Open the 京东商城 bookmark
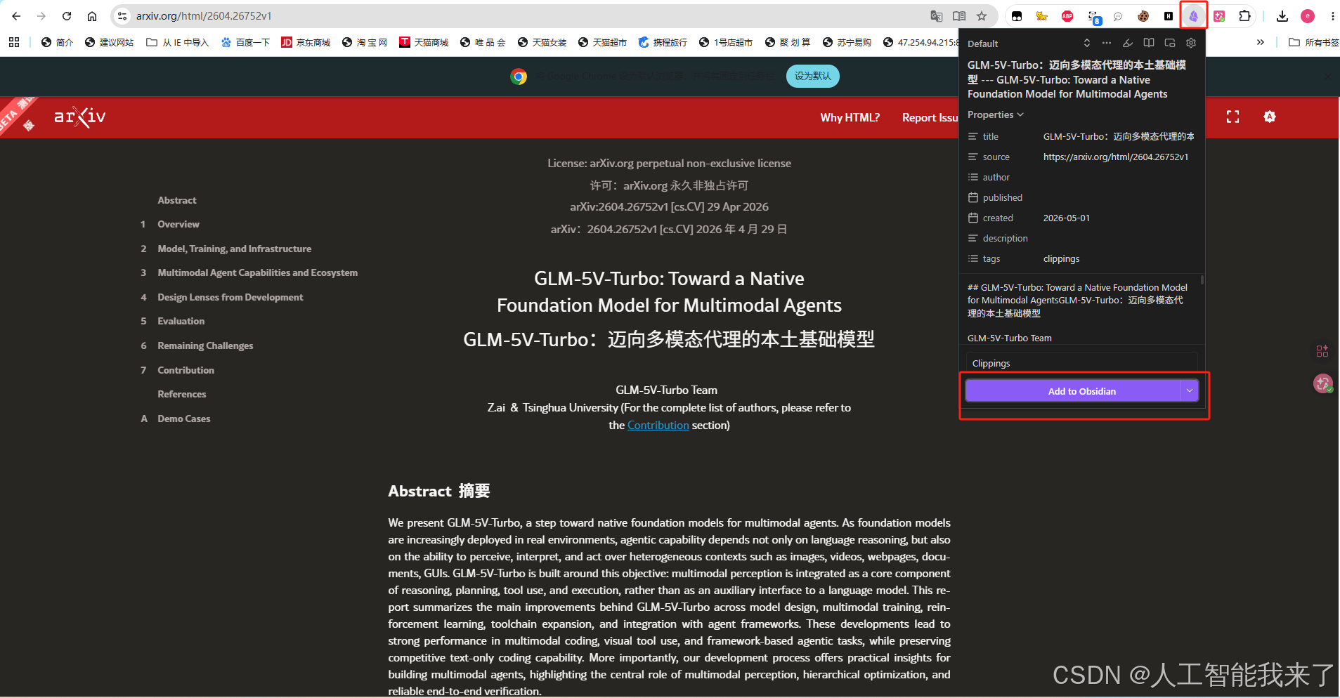Screen dimensions: 1340x698 [306, 42]
